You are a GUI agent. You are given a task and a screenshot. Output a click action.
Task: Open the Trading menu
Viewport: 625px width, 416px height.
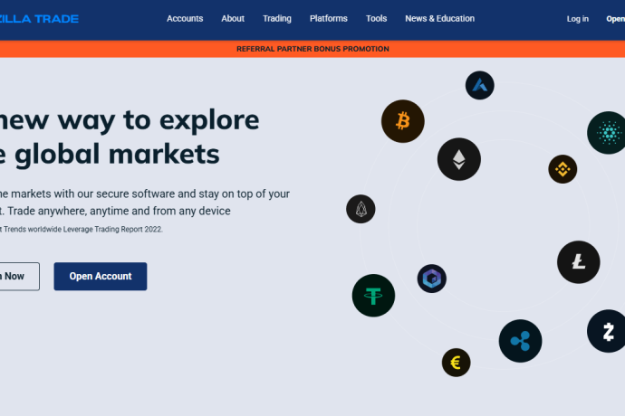coord(277,19)
